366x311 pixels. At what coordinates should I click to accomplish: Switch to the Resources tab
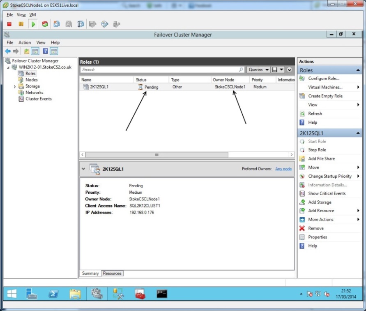[x=112, y=273]
